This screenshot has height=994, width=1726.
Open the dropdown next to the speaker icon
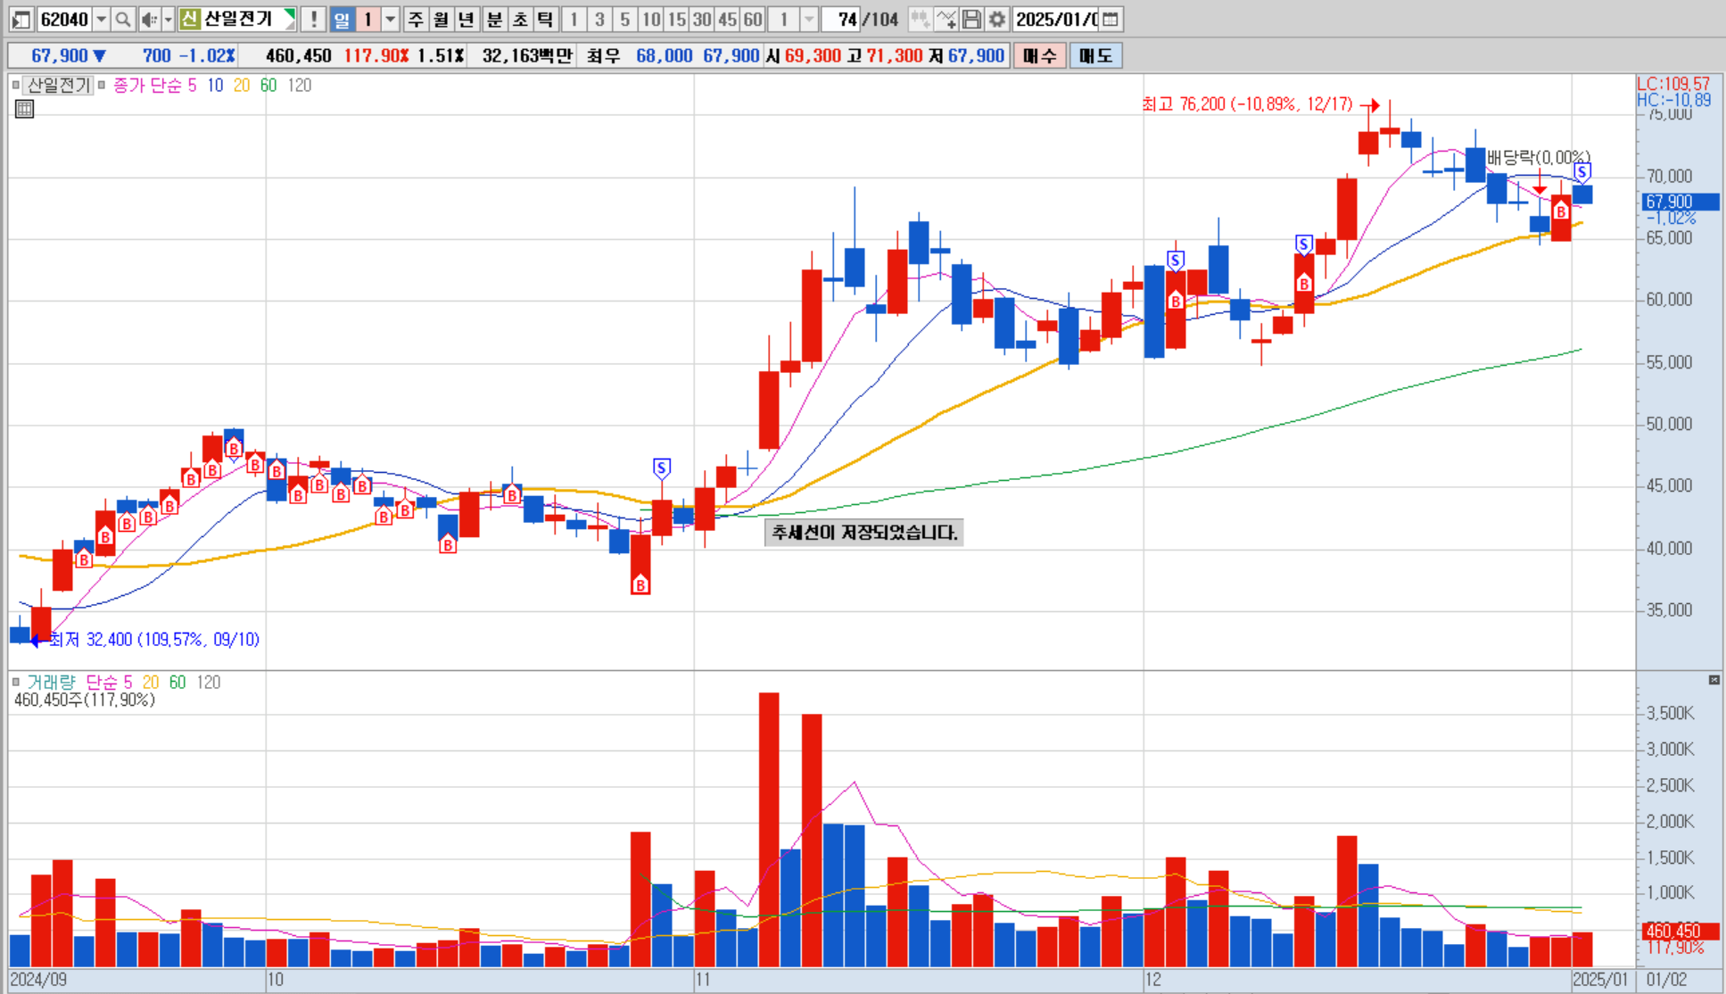tap(168, 20)
